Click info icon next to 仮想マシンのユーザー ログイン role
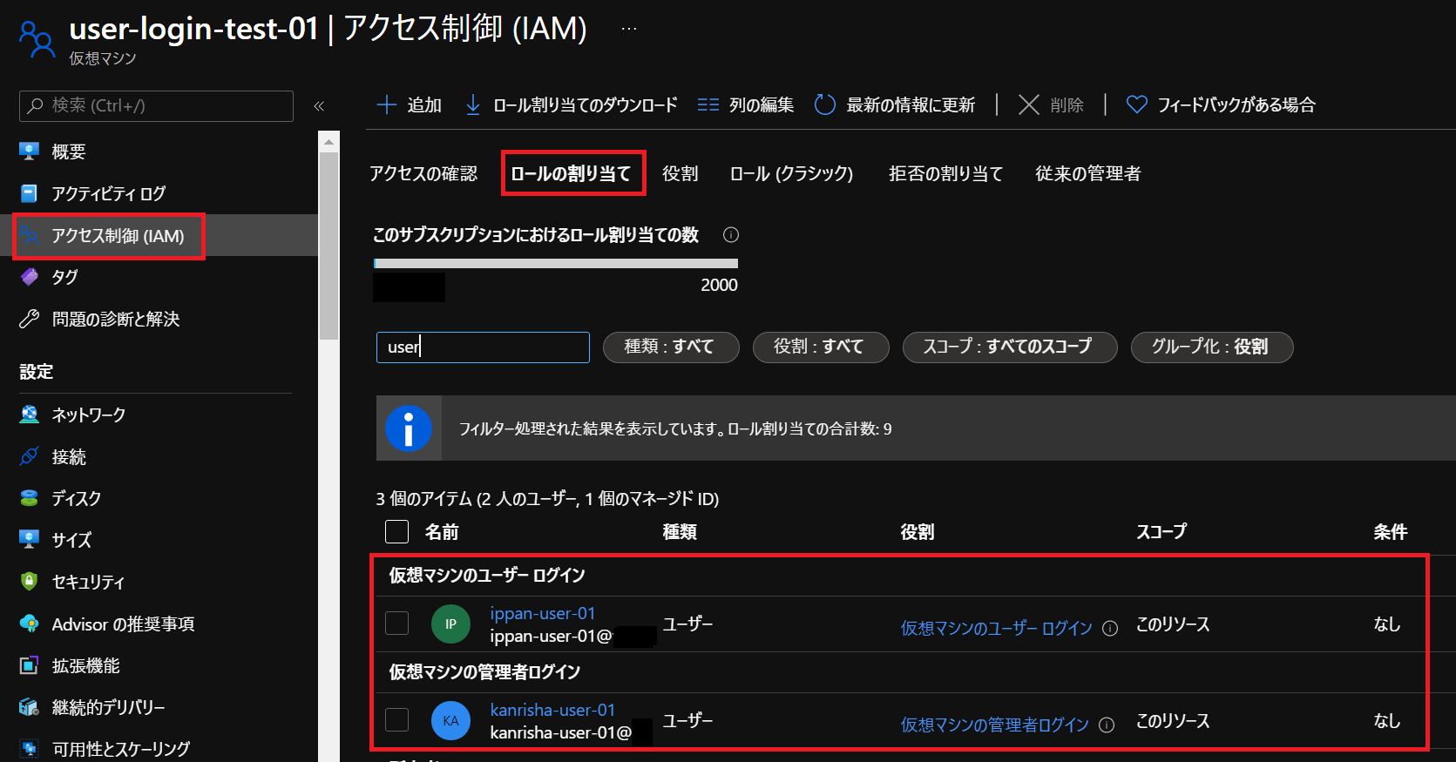This screenshot has width=1456, height=762. pos(1110,629)
